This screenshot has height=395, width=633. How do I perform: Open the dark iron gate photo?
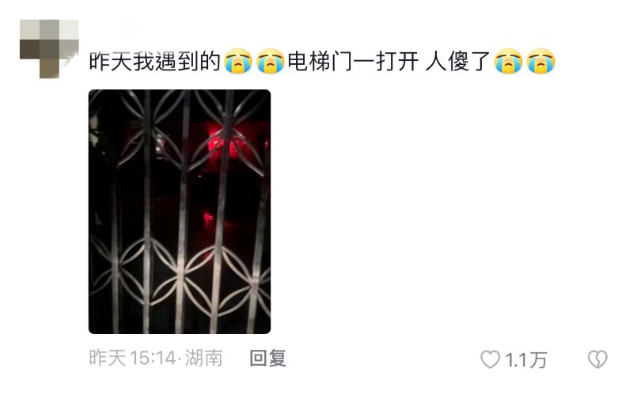tap(180, 211)
